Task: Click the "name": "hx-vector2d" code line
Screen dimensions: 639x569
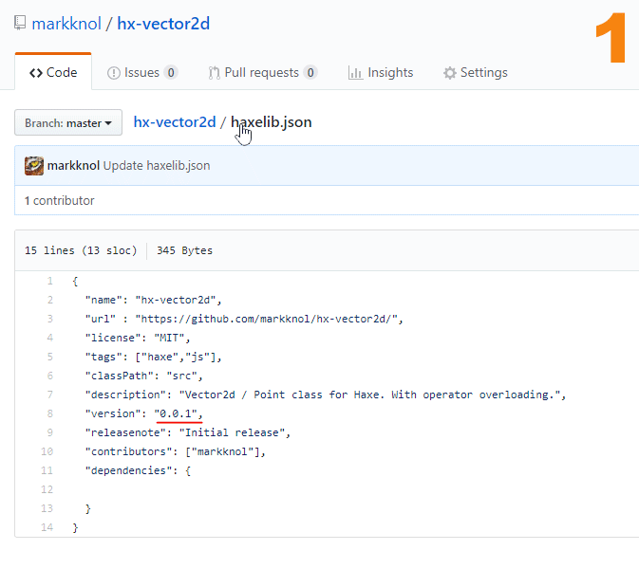Action: click(153, 300)
